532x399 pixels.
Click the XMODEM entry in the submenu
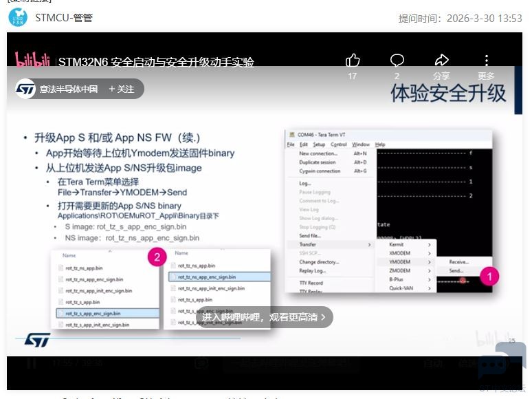(x=406, y=253)
